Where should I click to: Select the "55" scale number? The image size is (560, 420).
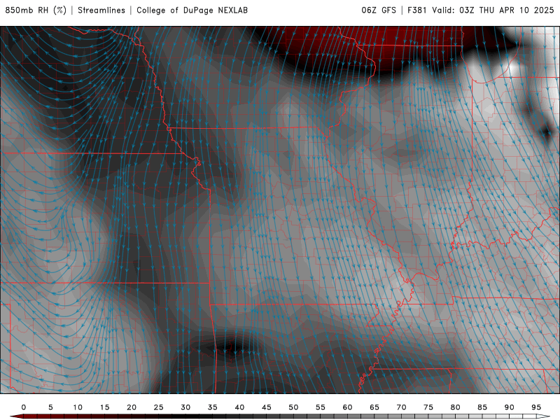point(321,407)
